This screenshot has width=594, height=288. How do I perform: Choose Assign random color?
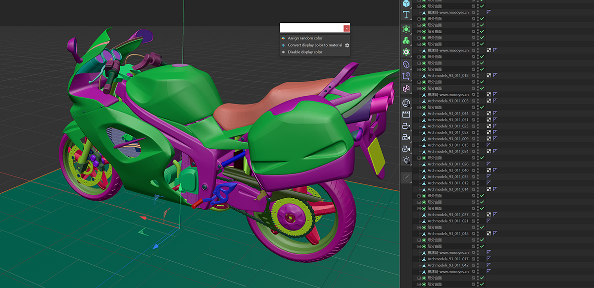pyautogui.click(x=305, y=38)
